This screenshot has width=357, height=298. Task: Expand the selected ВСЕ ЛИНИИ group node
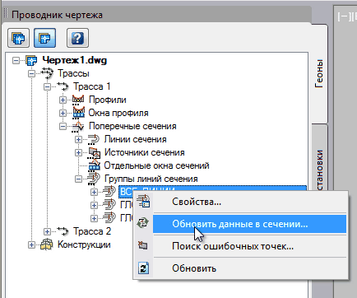94,192
